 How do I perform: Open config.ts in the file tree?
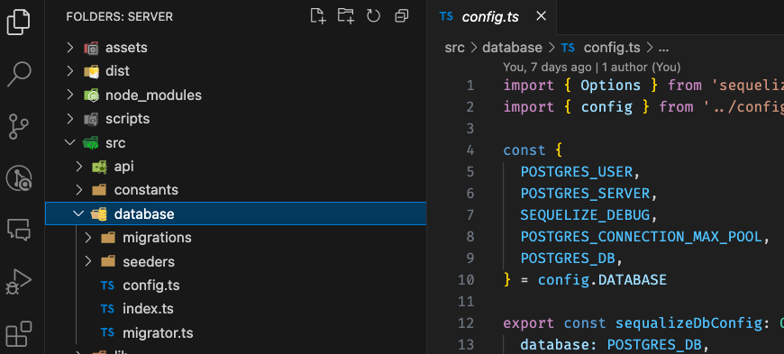click(x=151, y=286)
